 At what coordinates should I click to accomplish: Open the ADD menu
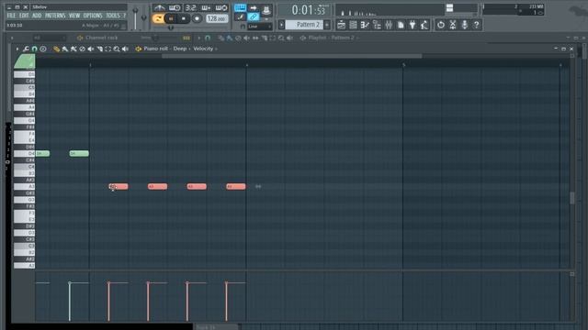37,16
